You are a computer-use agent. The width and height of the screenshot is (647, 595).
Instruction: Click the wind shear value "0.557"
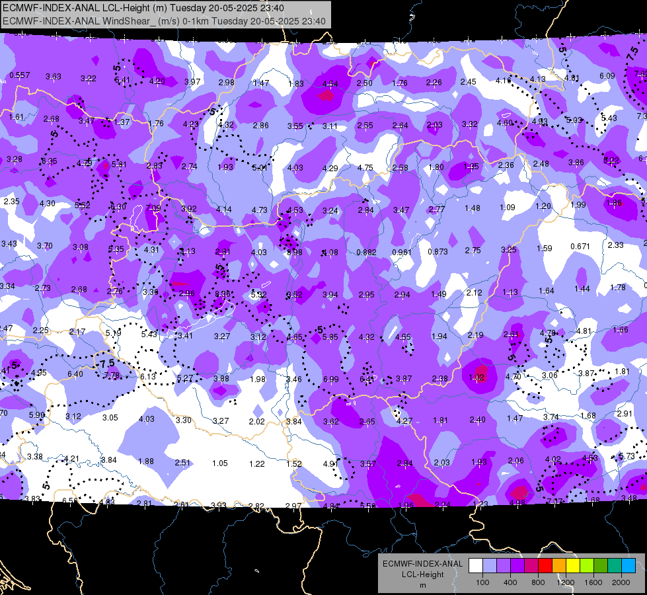tap(19, 75)
